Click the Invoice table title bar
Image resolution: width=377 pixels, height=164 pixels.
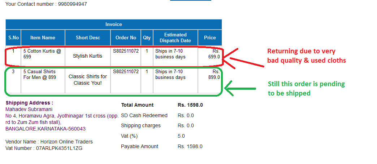(x=114, y=25)
